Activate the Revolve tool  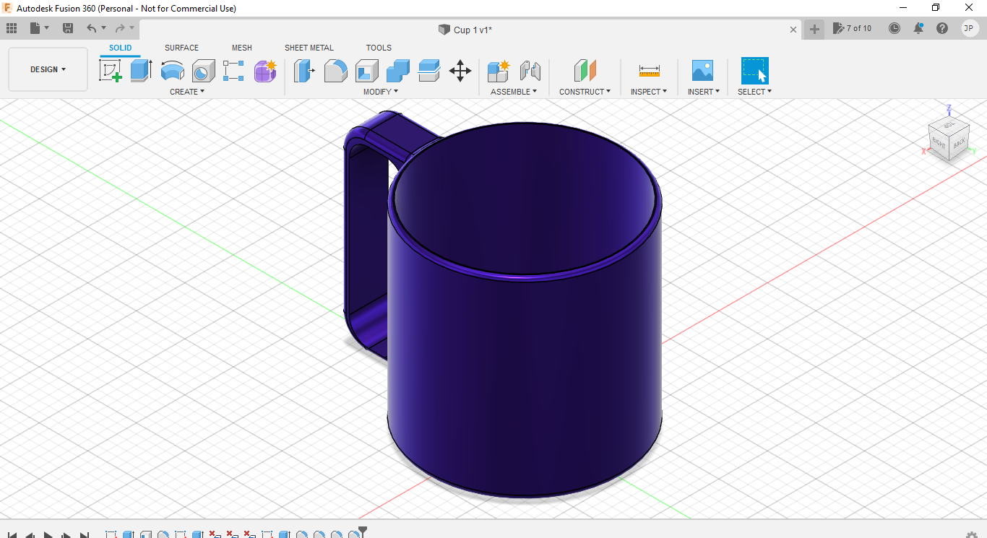pos(172,71)
